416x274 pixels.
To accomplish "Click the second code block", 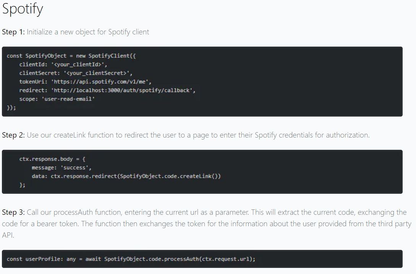I will tap(202, 172).
